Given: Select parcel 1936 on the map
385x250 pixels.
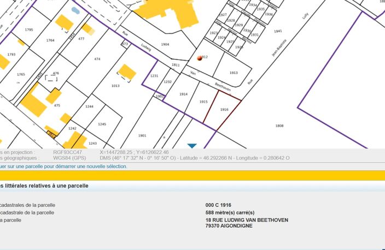Looking at the screenshot, I should (x=269, y=14).
